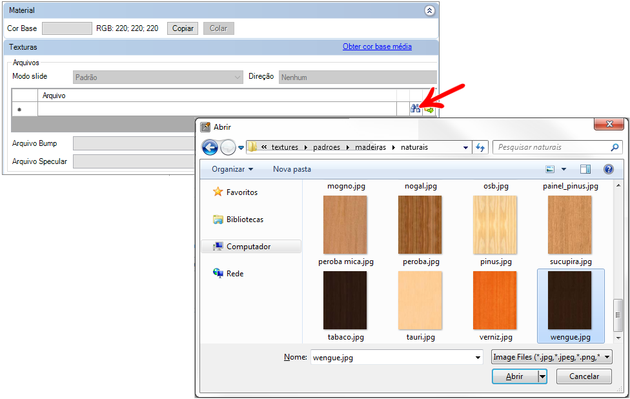Open the help question mark icon
Viewport: 630px width, 399px height.
click(x=608, y=169)
